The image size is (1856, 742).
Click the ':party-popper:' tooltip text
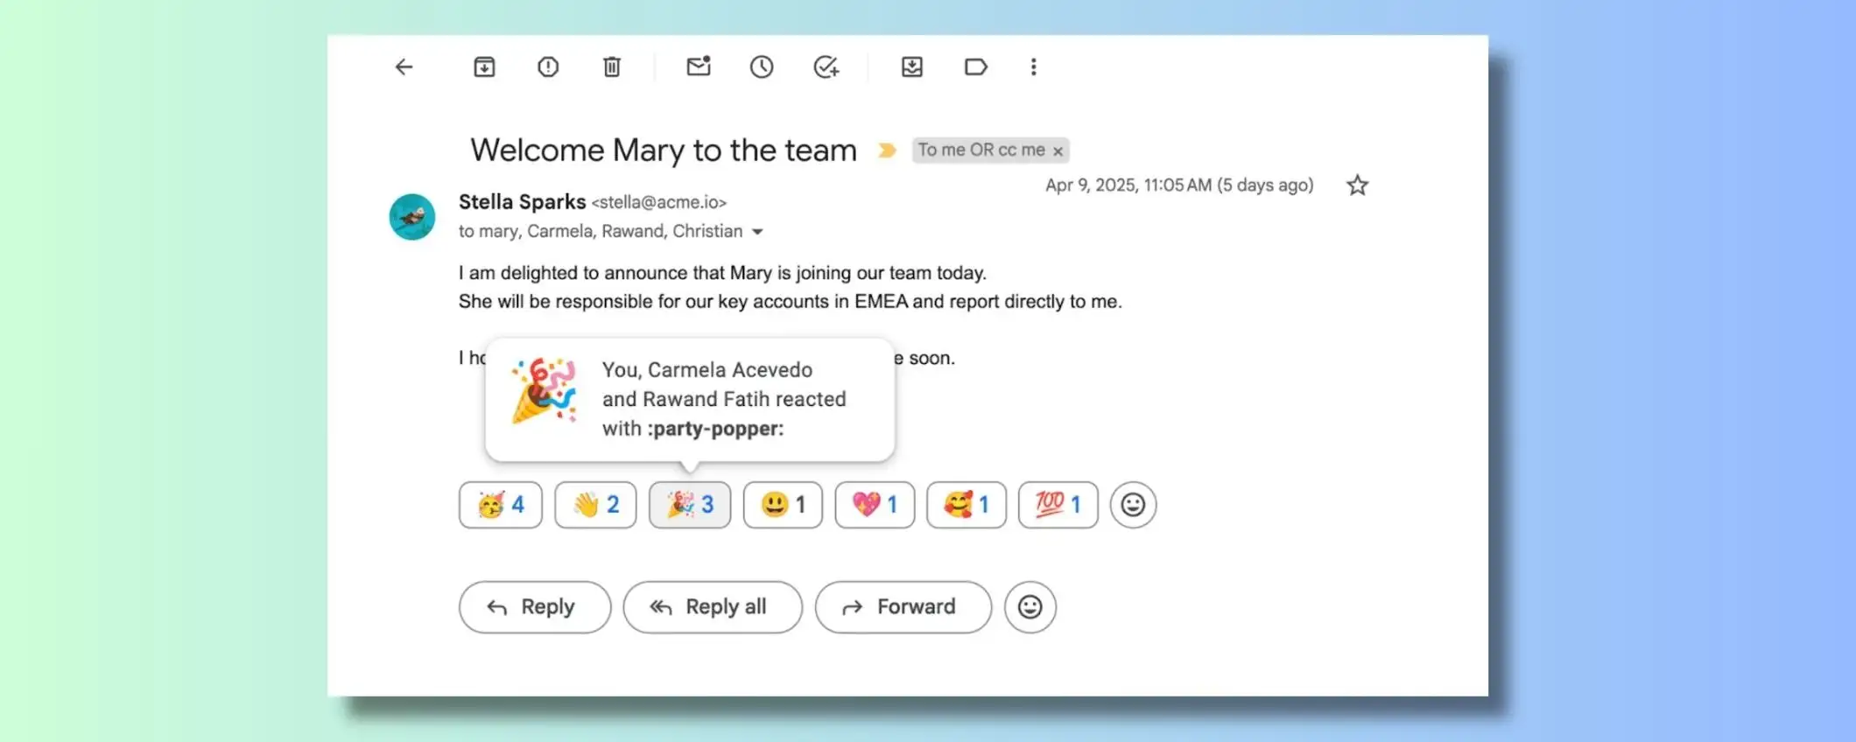(x=716, y=429)
